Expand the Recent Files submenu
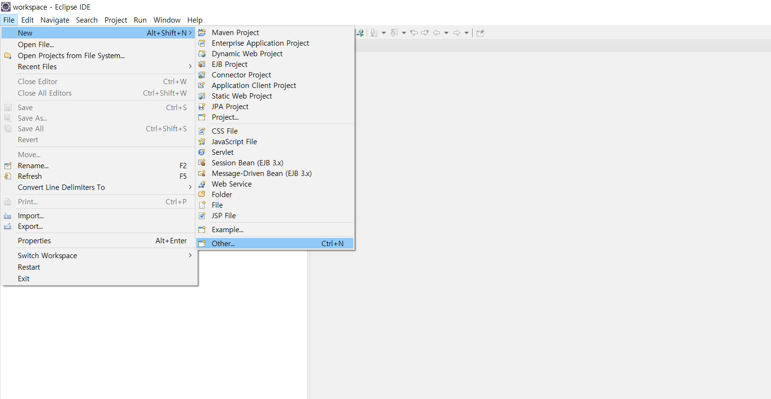771x399 pixels. 190,66
